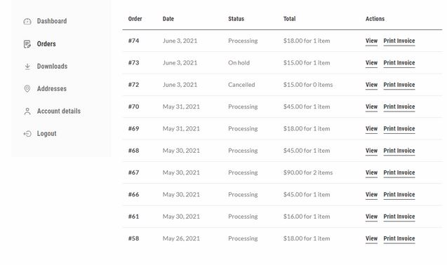
Task: Go to Account details page
Action: 59,111
